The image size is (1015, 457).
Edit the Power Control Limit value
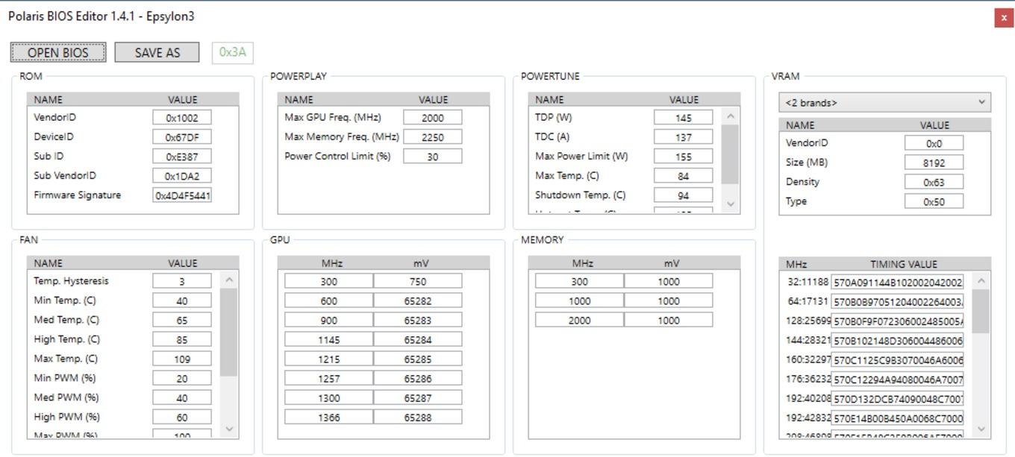433,157
